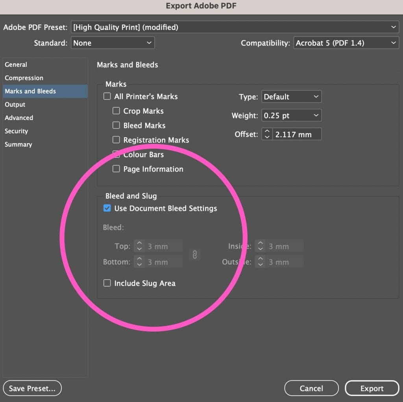Open the marks Type dropdown
The width and height of the screenshot is (403, 402).
pos(291,97)
